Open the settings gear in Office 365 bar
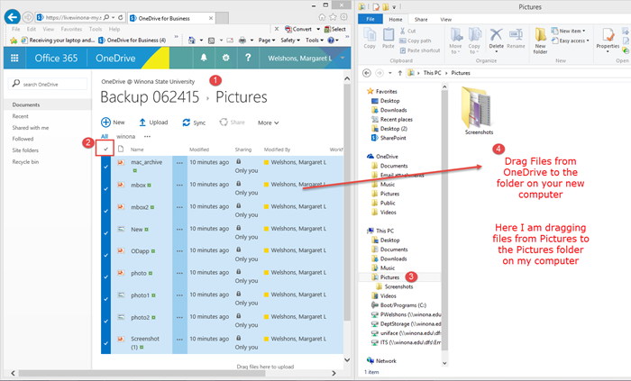The width and height of the screenshot is (631, 381). (x=226, y=58)
